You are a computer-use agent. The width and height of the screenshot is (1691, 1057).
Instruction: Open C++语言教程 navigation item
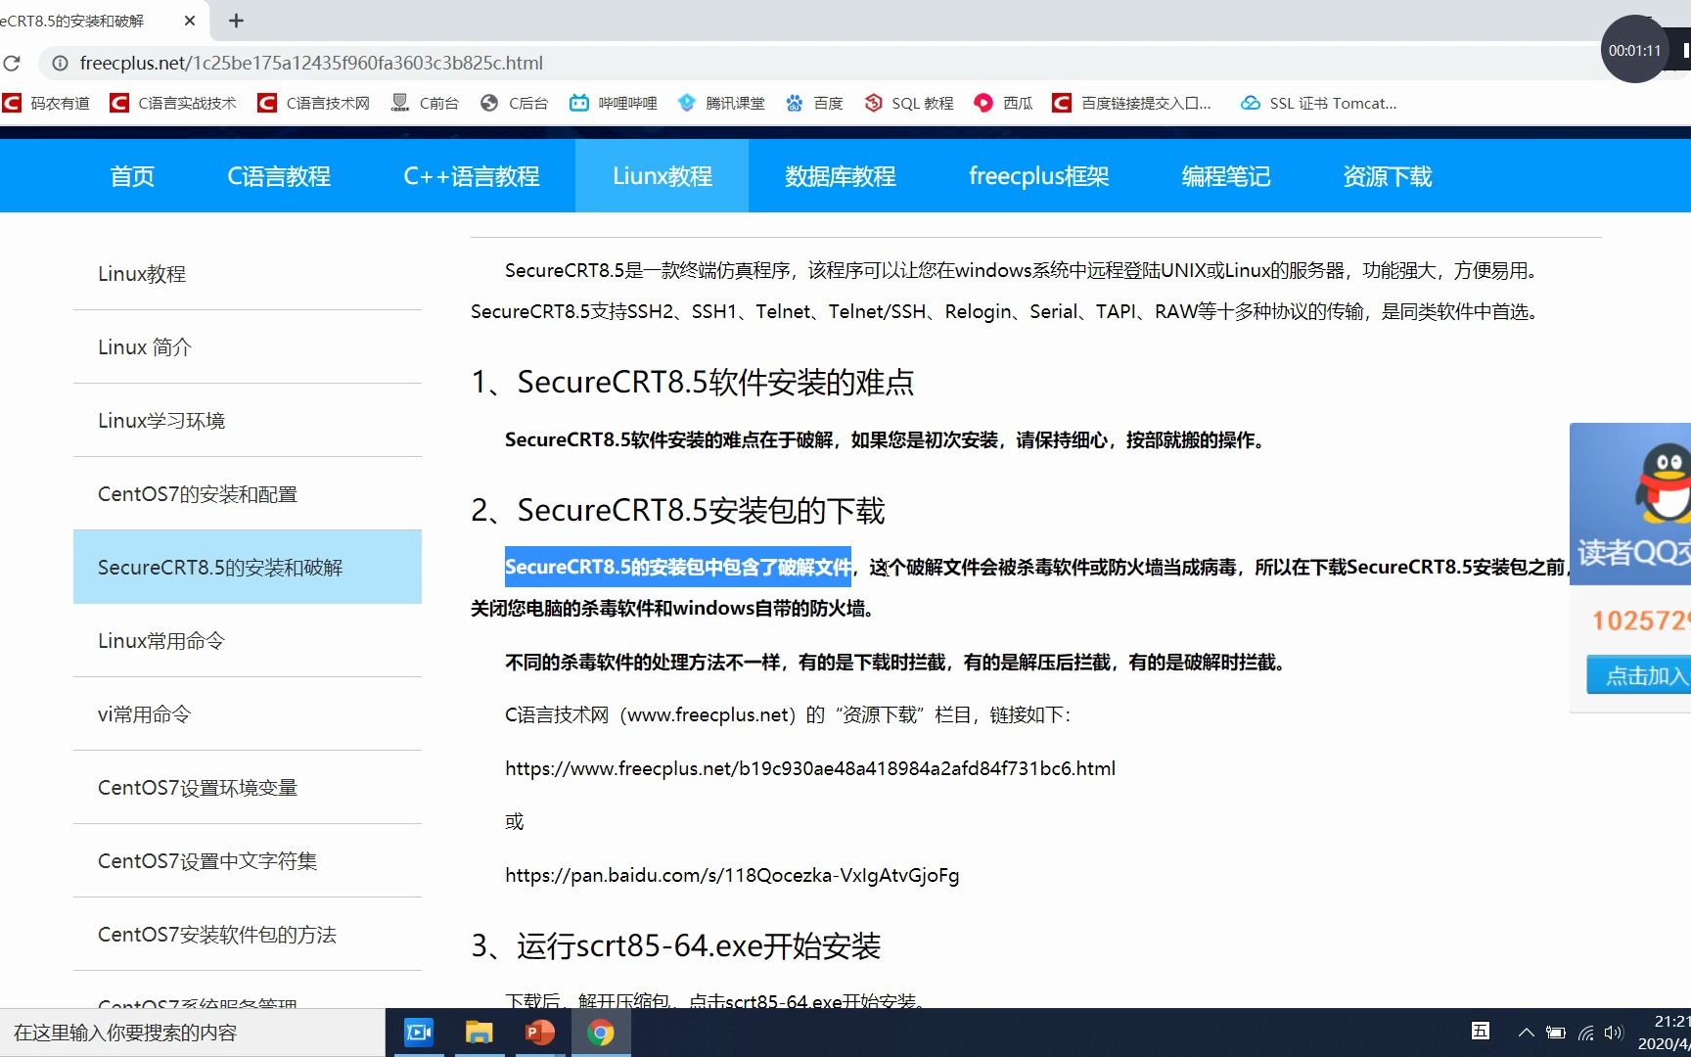[472, 176]
